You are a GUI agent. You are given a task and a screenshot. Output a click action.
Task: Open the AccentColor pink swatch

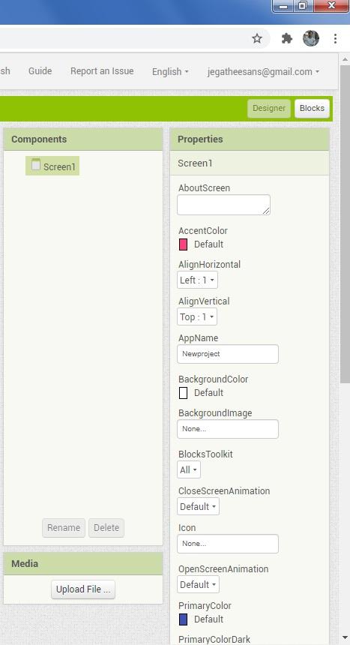click(184, 244)
